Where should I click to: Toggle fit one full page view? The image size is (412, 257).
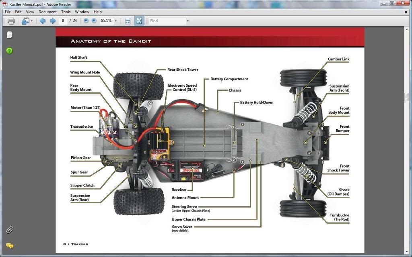pyautogui.click(x=139, y=21)
